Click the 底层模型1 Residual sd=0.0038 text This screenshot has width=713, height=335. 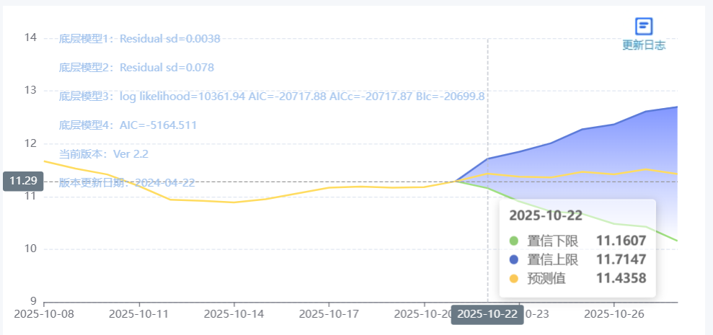pyautogui.click(x=140, y=39)
